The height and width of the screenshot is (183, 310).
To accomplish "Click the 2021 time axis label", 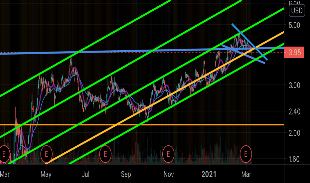I will 209,174.
